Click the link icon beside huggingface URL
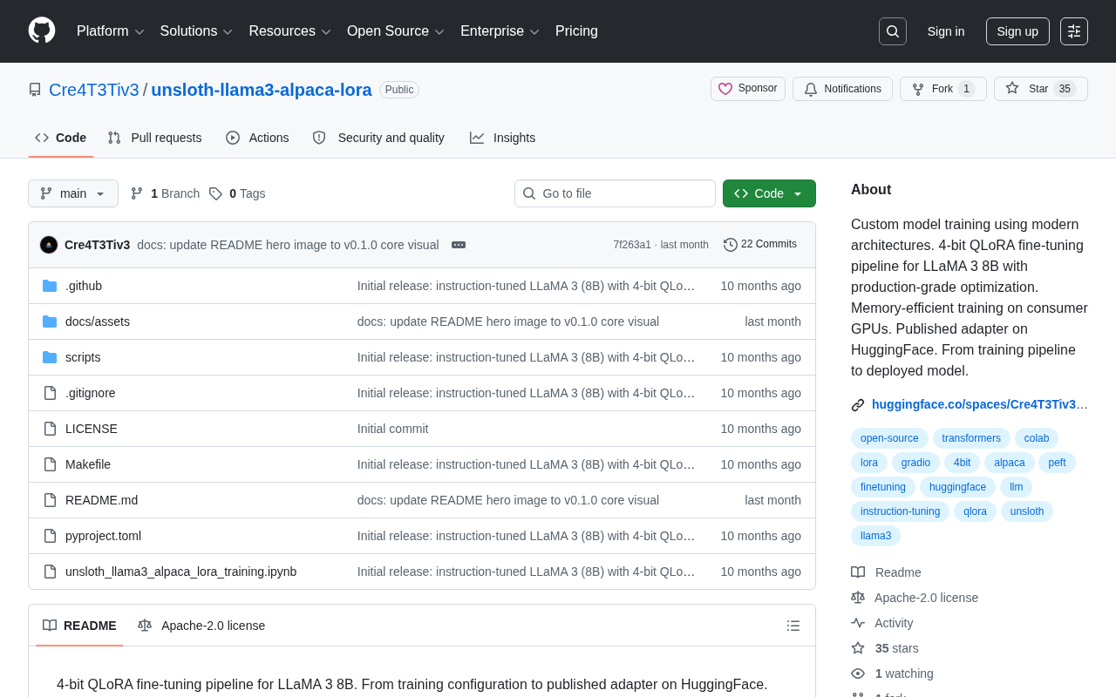The image size is (1116, 697). [858, 404]
